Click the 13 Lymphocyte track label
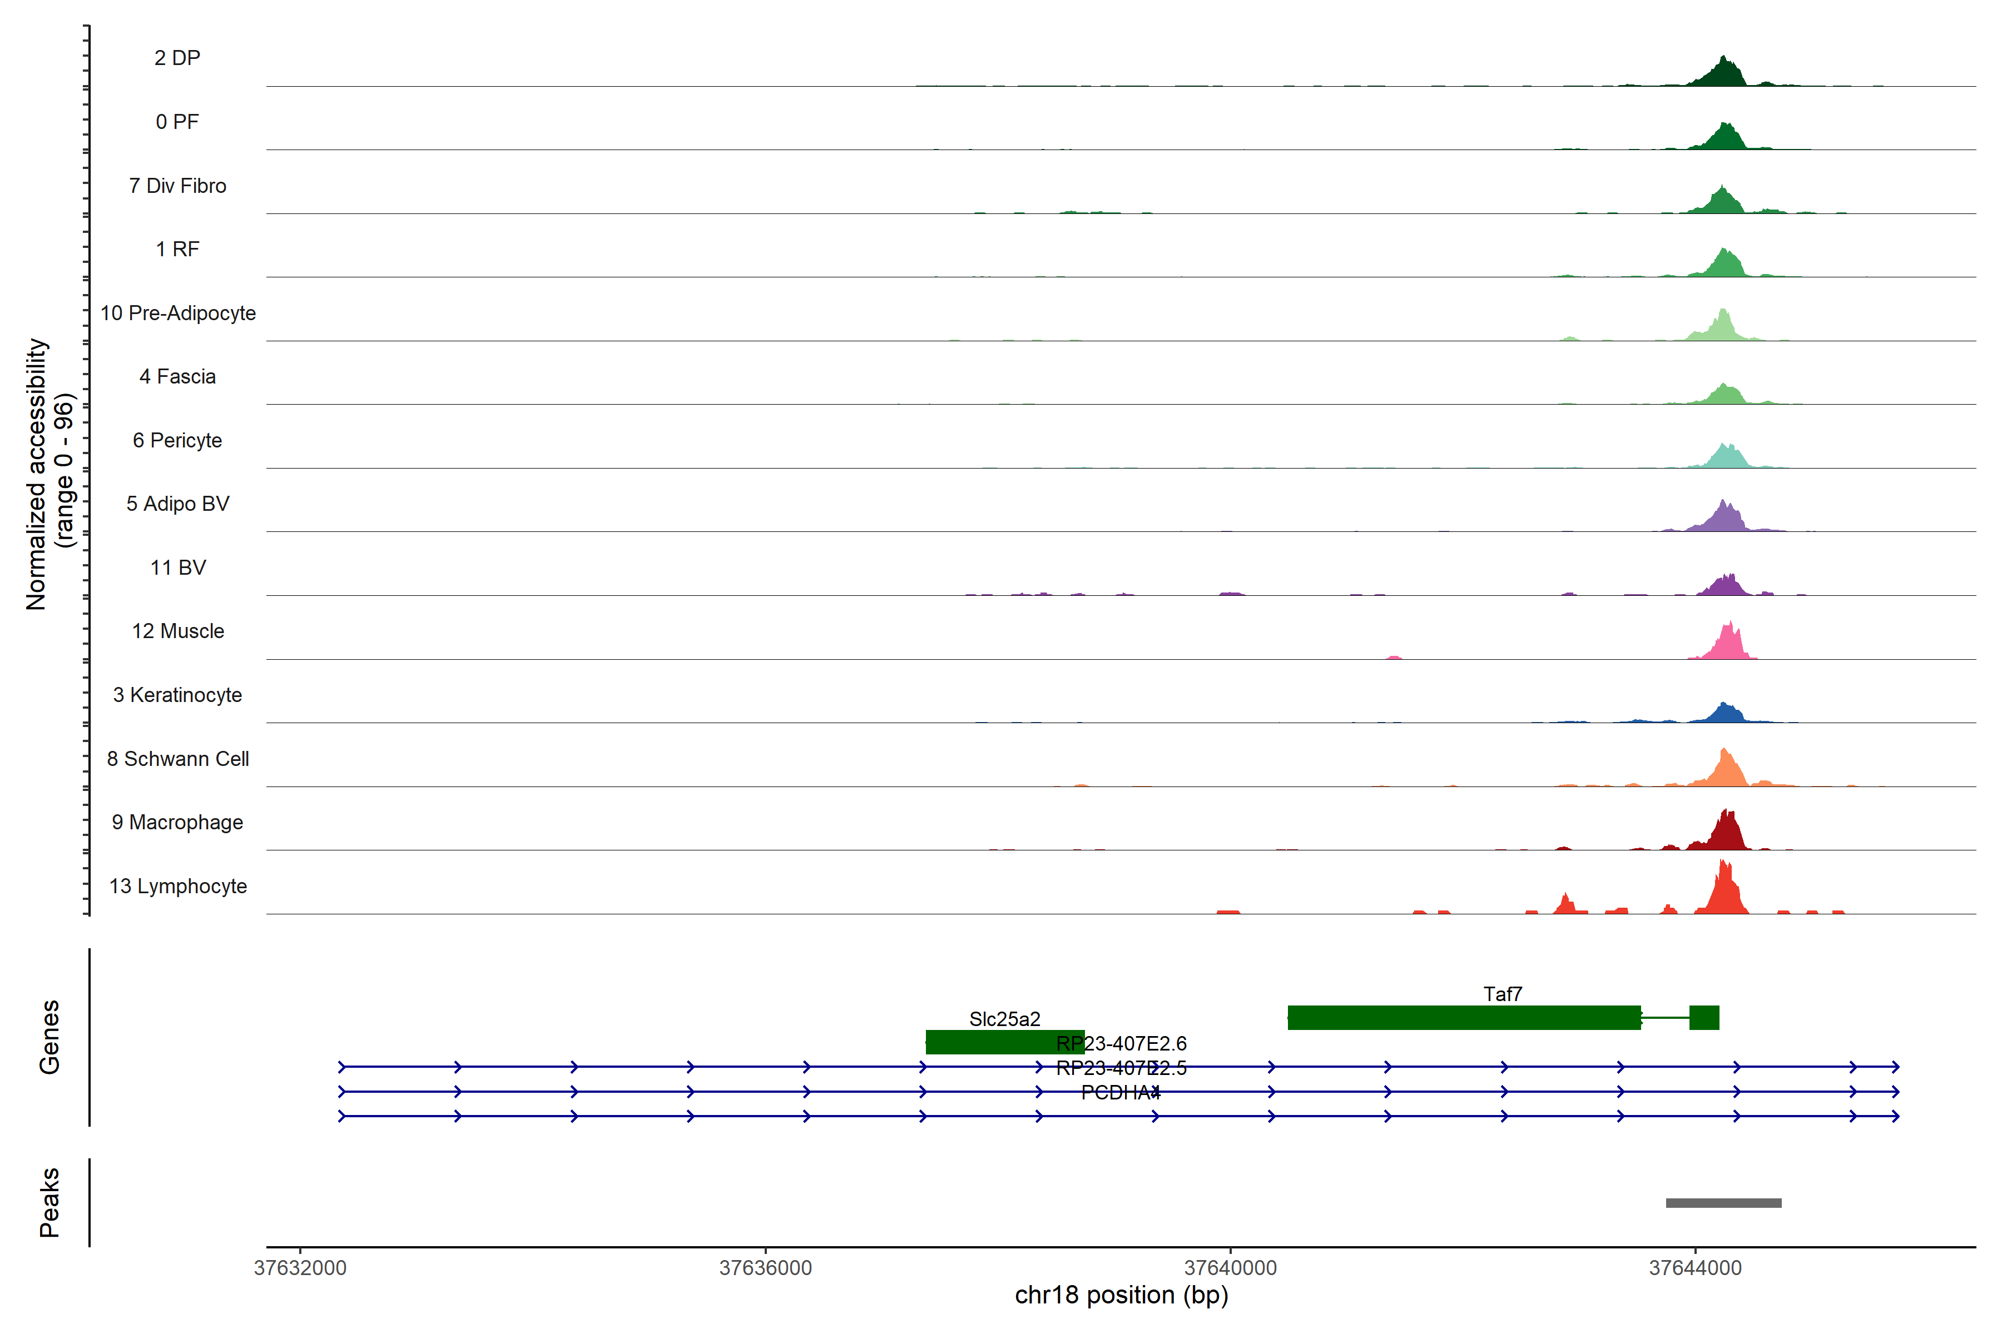 pyautogui.click(x=178, y=885)
